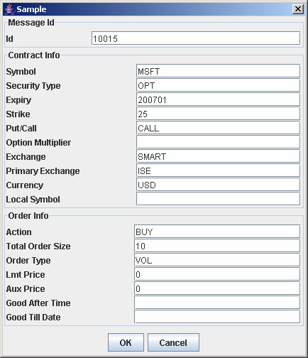Select the Symbol field containing MSFT
This screenshot has height=358, width=308.
pos(218,71)
